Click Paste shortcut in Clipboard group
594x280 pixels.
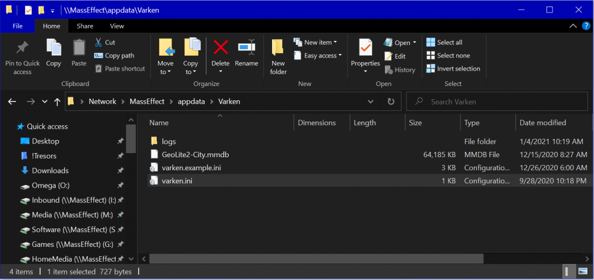[x=120, y=68]
